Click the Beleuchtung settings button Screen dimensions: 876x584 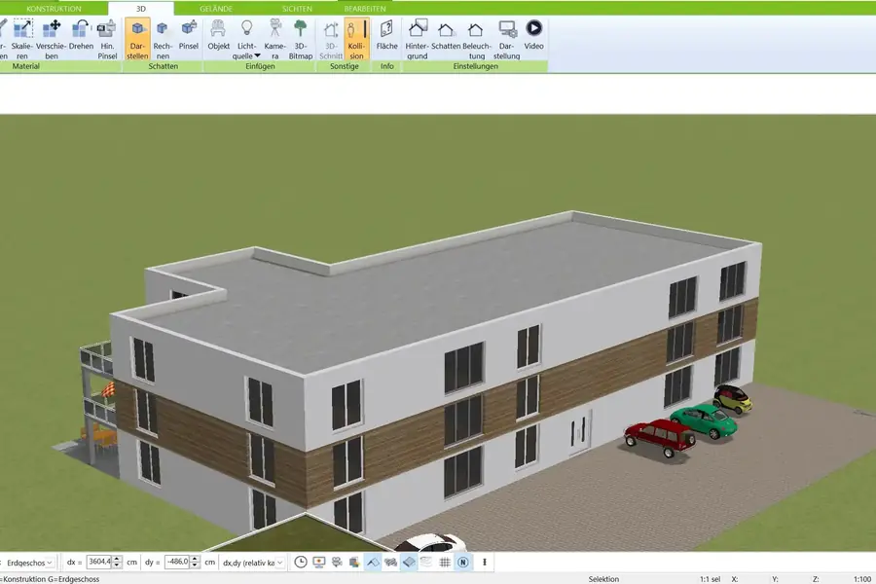click(476, 39)
